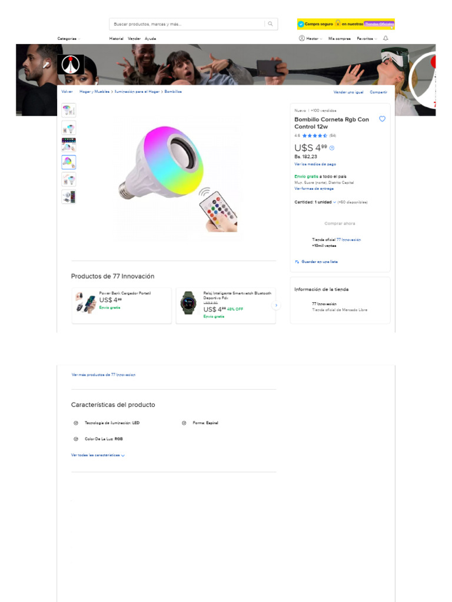Click the Bombillos breadcrumb link
The height and width of the screenshot is (602, 452).
tap(173, 92)
